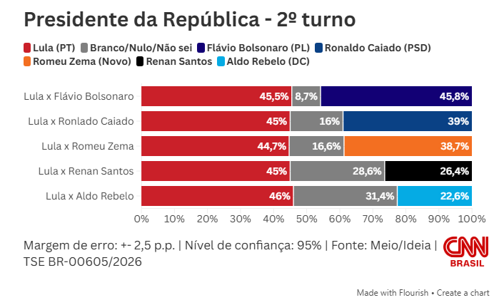Click Romeu Zema's 38,7% orange bar
This screenshot has width=499, height=300.
[408, 146]
